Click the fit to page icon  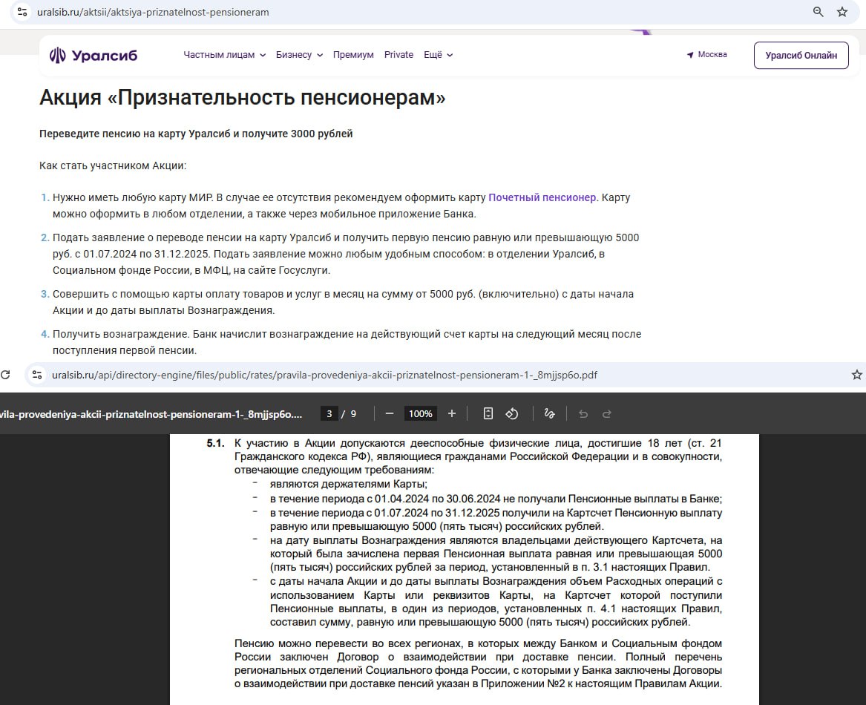click(x=488, y=414)
